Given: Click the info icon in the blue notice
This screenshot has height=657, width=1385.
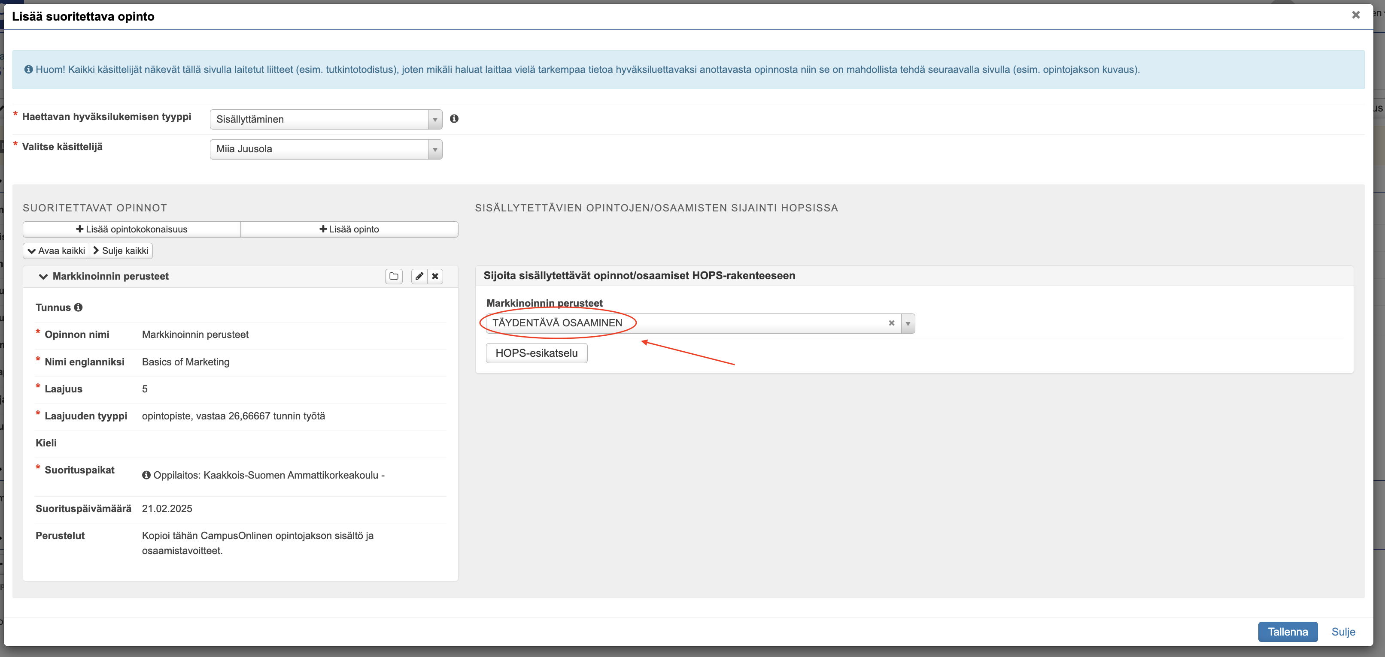Looking at the screenshot, I should [x=28, y=69].
